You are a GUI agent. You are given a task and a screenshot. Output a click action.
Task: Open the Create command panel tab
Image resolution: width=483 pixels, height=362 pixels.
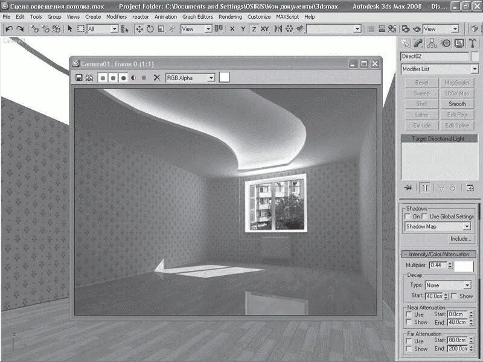pos(405,43)
